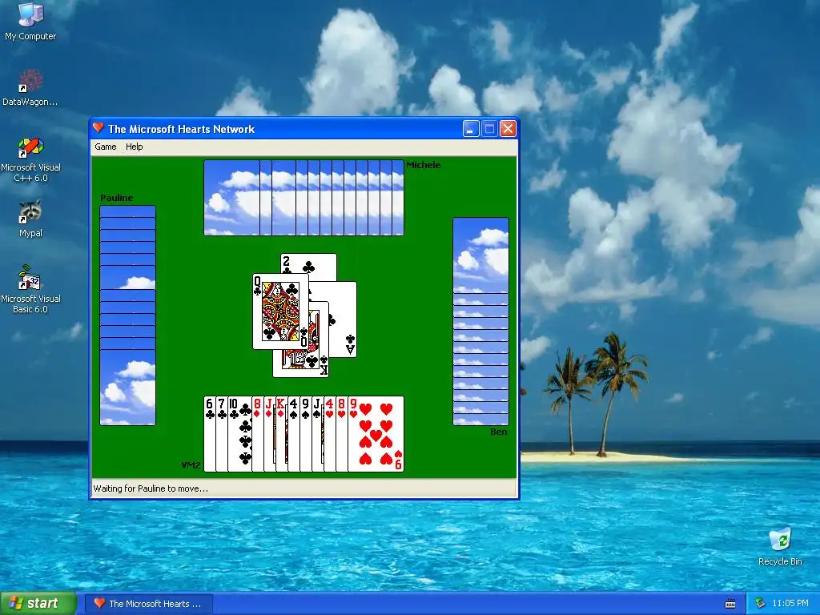The width and height of the screenshot is (820, 615).
Task: Click the network tray icon beside the clock
Action: click(761, 604)
